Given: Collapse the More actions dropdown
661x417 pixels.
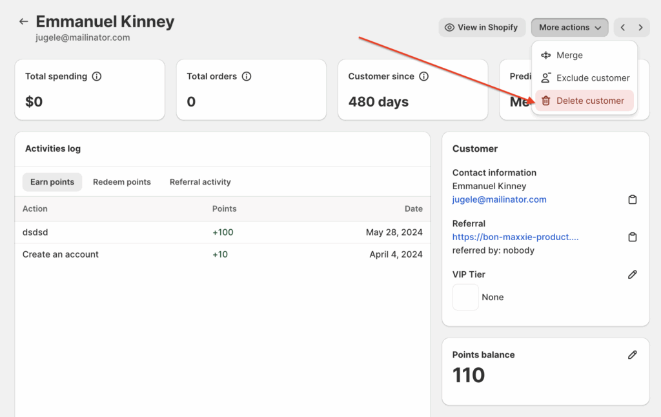Looking at the screenshot, I should pyautogui.click(x=569, y=27).
